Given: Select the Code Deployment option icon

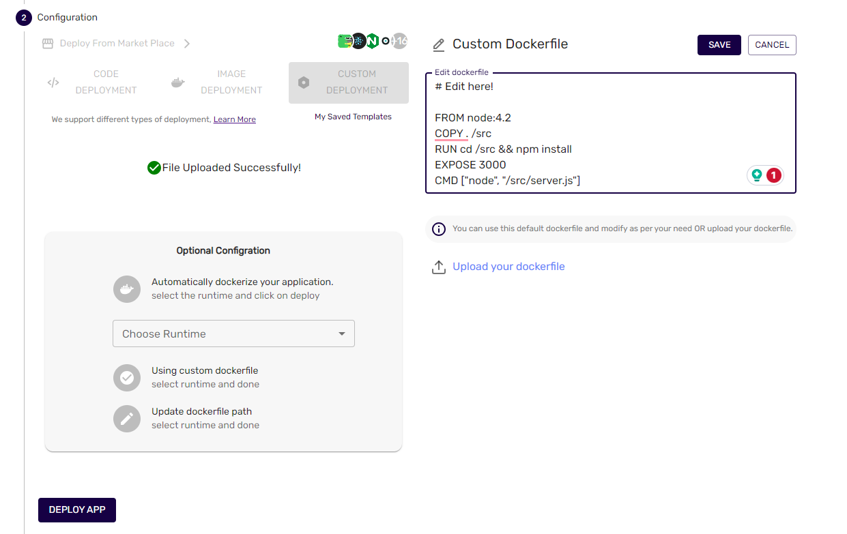Looking at the screenshot, I should tap(53, 82).
